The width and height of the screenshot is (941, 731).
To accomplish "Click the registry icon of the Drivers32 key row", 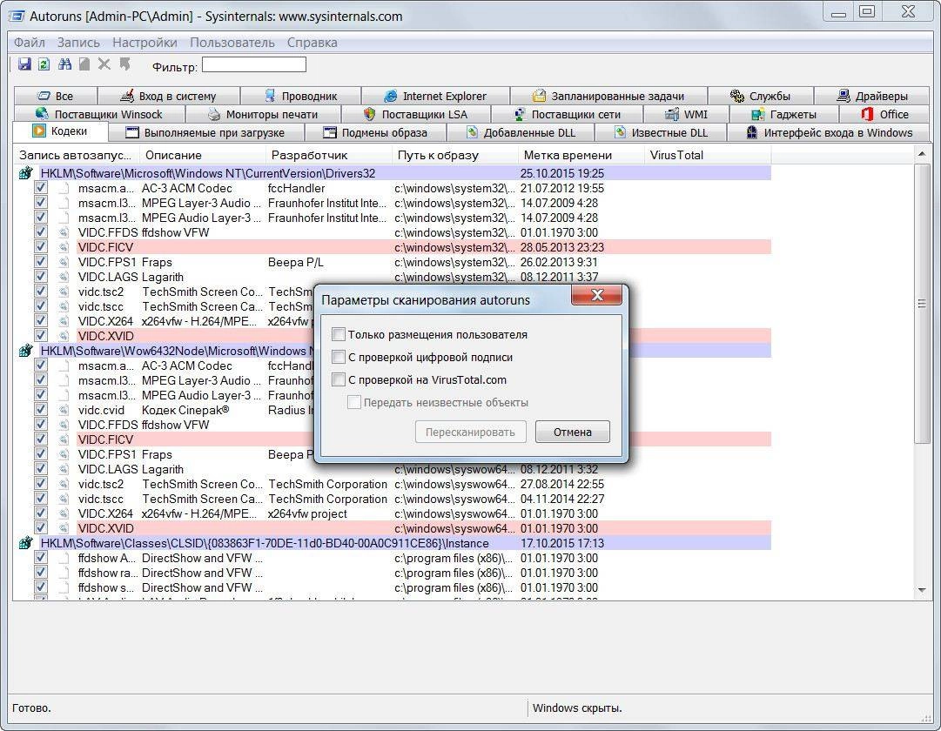I will [25, 173].
